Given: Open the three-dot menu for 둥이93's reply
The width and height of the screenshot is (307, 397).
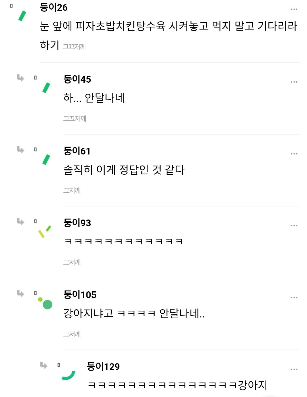Looking at the screenshot, I should click(294, 225).
